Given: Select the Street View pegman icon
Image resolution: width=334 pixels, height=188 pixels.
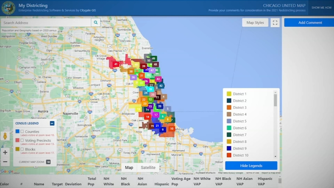Looking at the screenshot, I should click(5, 136).
